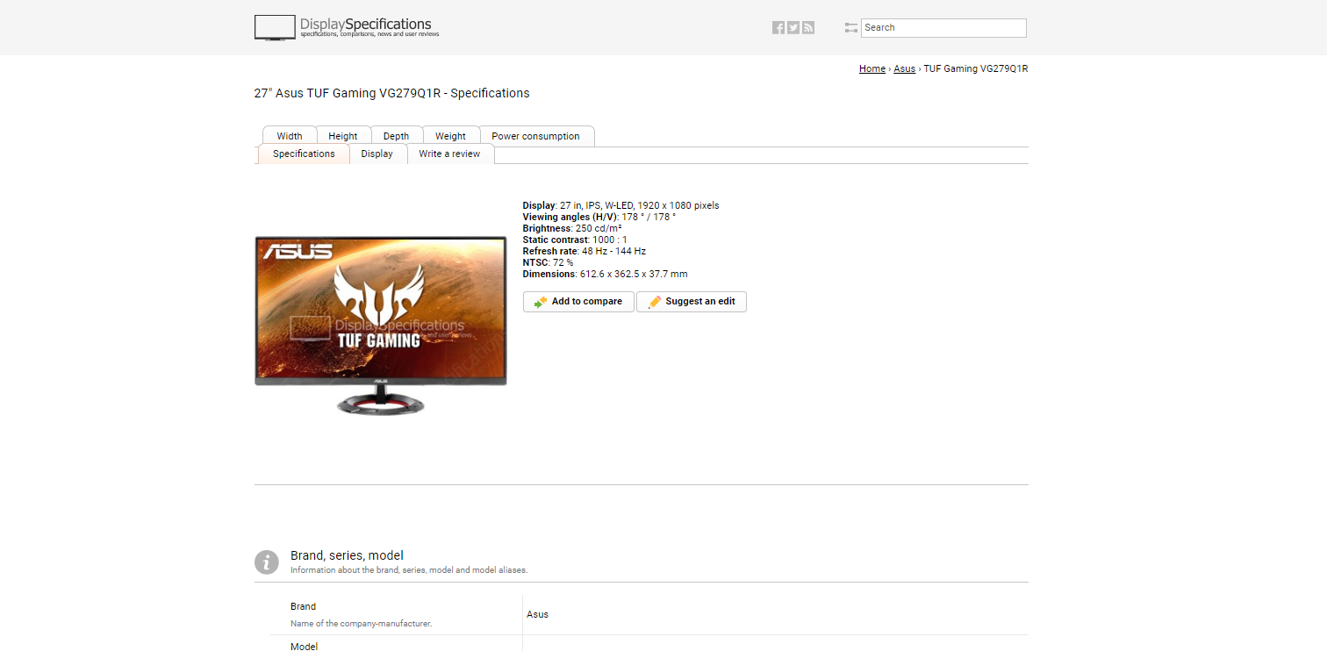Follow the Asus breadcrumb link
Viewport: 1327px width, 651px height.
point(904,68)
